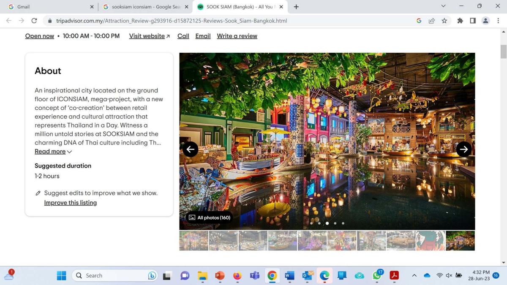The image size is (507, 285).
Task: Open Task View on the taskbar
Action: point(167,276)
